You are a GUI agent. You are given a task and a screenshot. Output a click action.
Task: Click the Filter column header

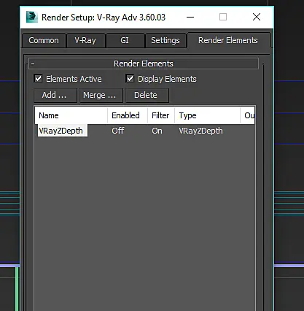[161, 115]
